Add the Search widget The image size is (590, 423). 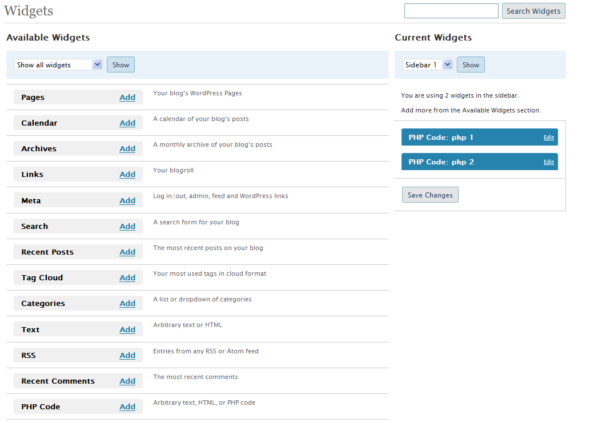127,227
